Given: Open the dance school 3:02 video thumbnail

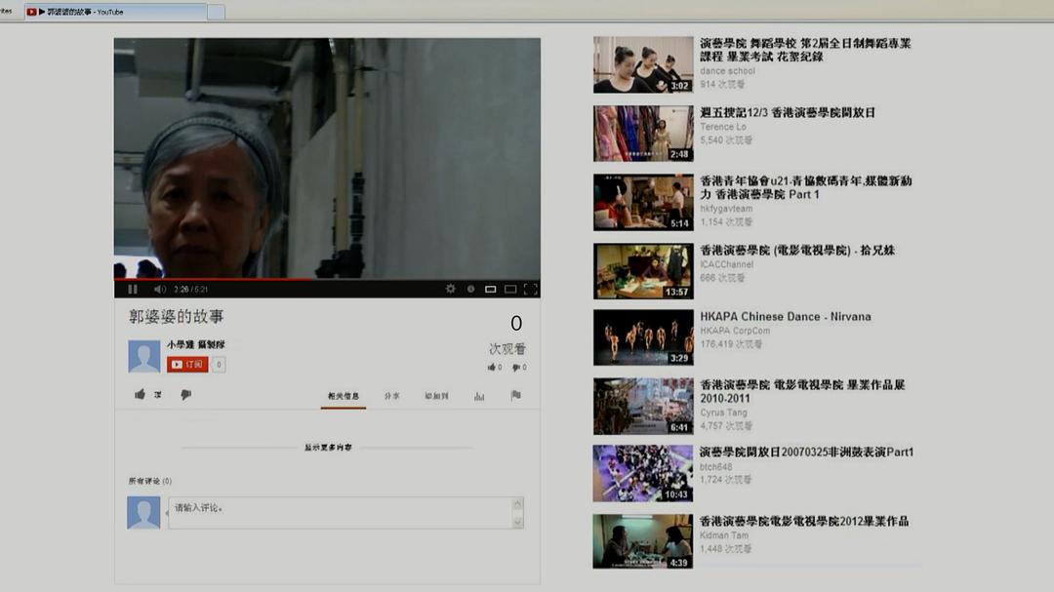Looking at the screenshot, I should pyautogui.click(x=643, y=64).
